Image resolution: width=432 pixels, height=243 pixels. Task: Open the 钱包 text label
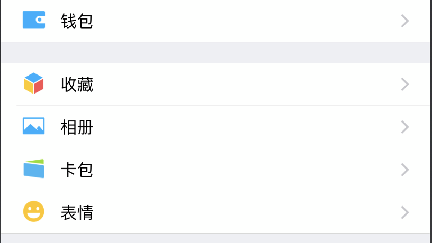coord(77,21)
